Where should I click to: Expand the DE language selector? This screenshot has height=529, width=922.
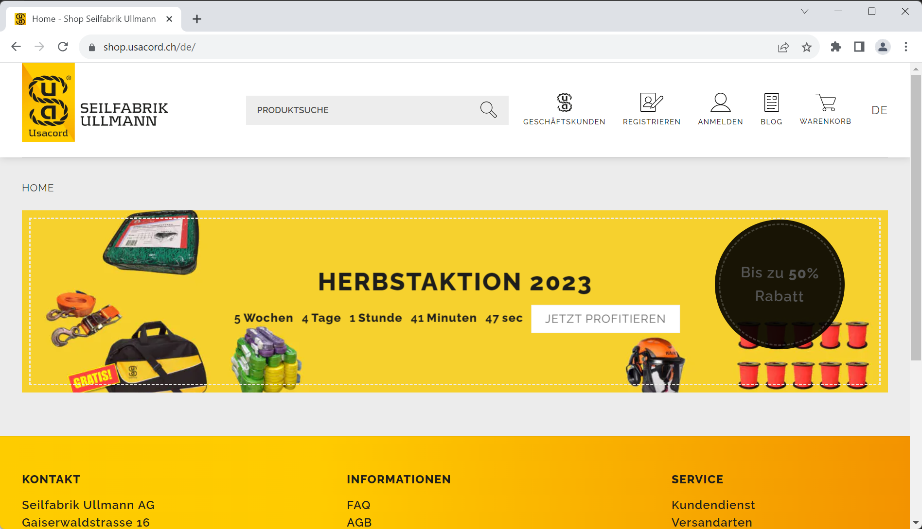pos(879,110)
